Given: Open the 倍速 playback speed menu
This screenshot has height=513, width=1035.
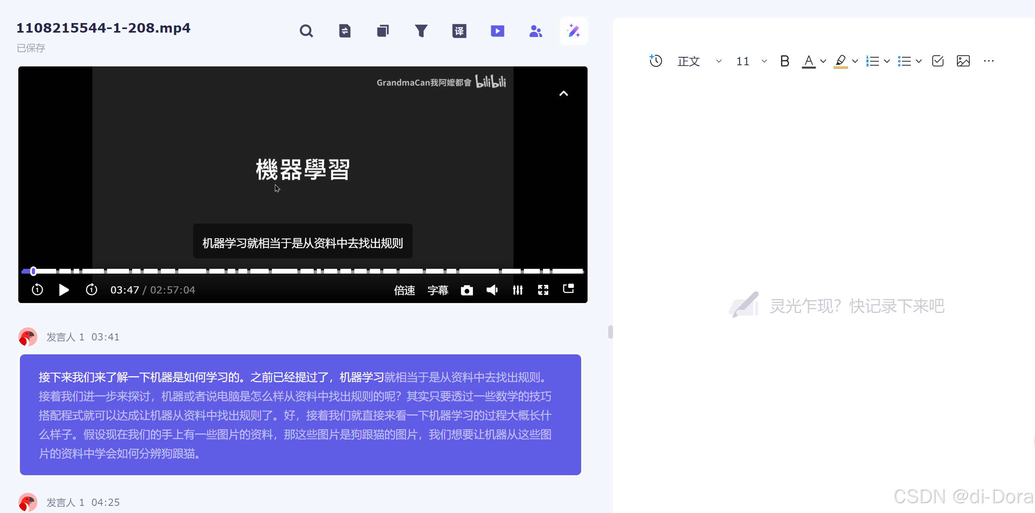Looking at the screenshot, I should point(404,290).
